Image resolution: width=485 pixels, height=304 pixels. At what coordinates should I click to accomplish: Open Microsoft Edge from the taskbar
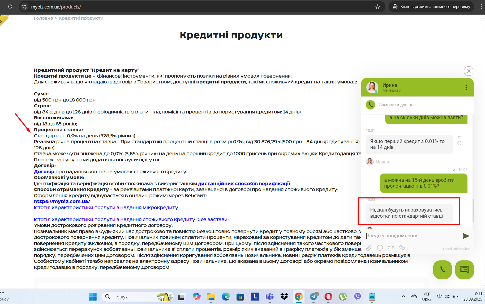click(x=226, y=297)
